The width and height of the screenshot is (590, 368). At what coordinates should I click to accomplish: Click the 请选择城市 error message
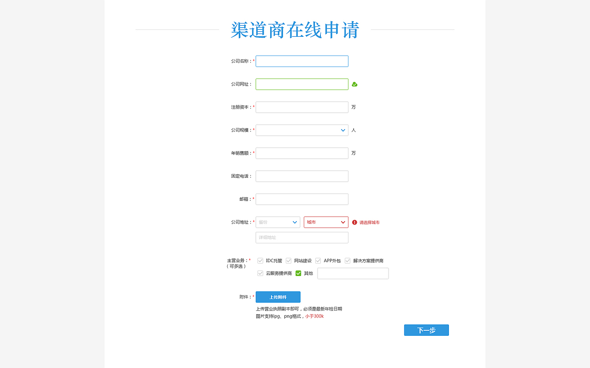coord(370,222)
